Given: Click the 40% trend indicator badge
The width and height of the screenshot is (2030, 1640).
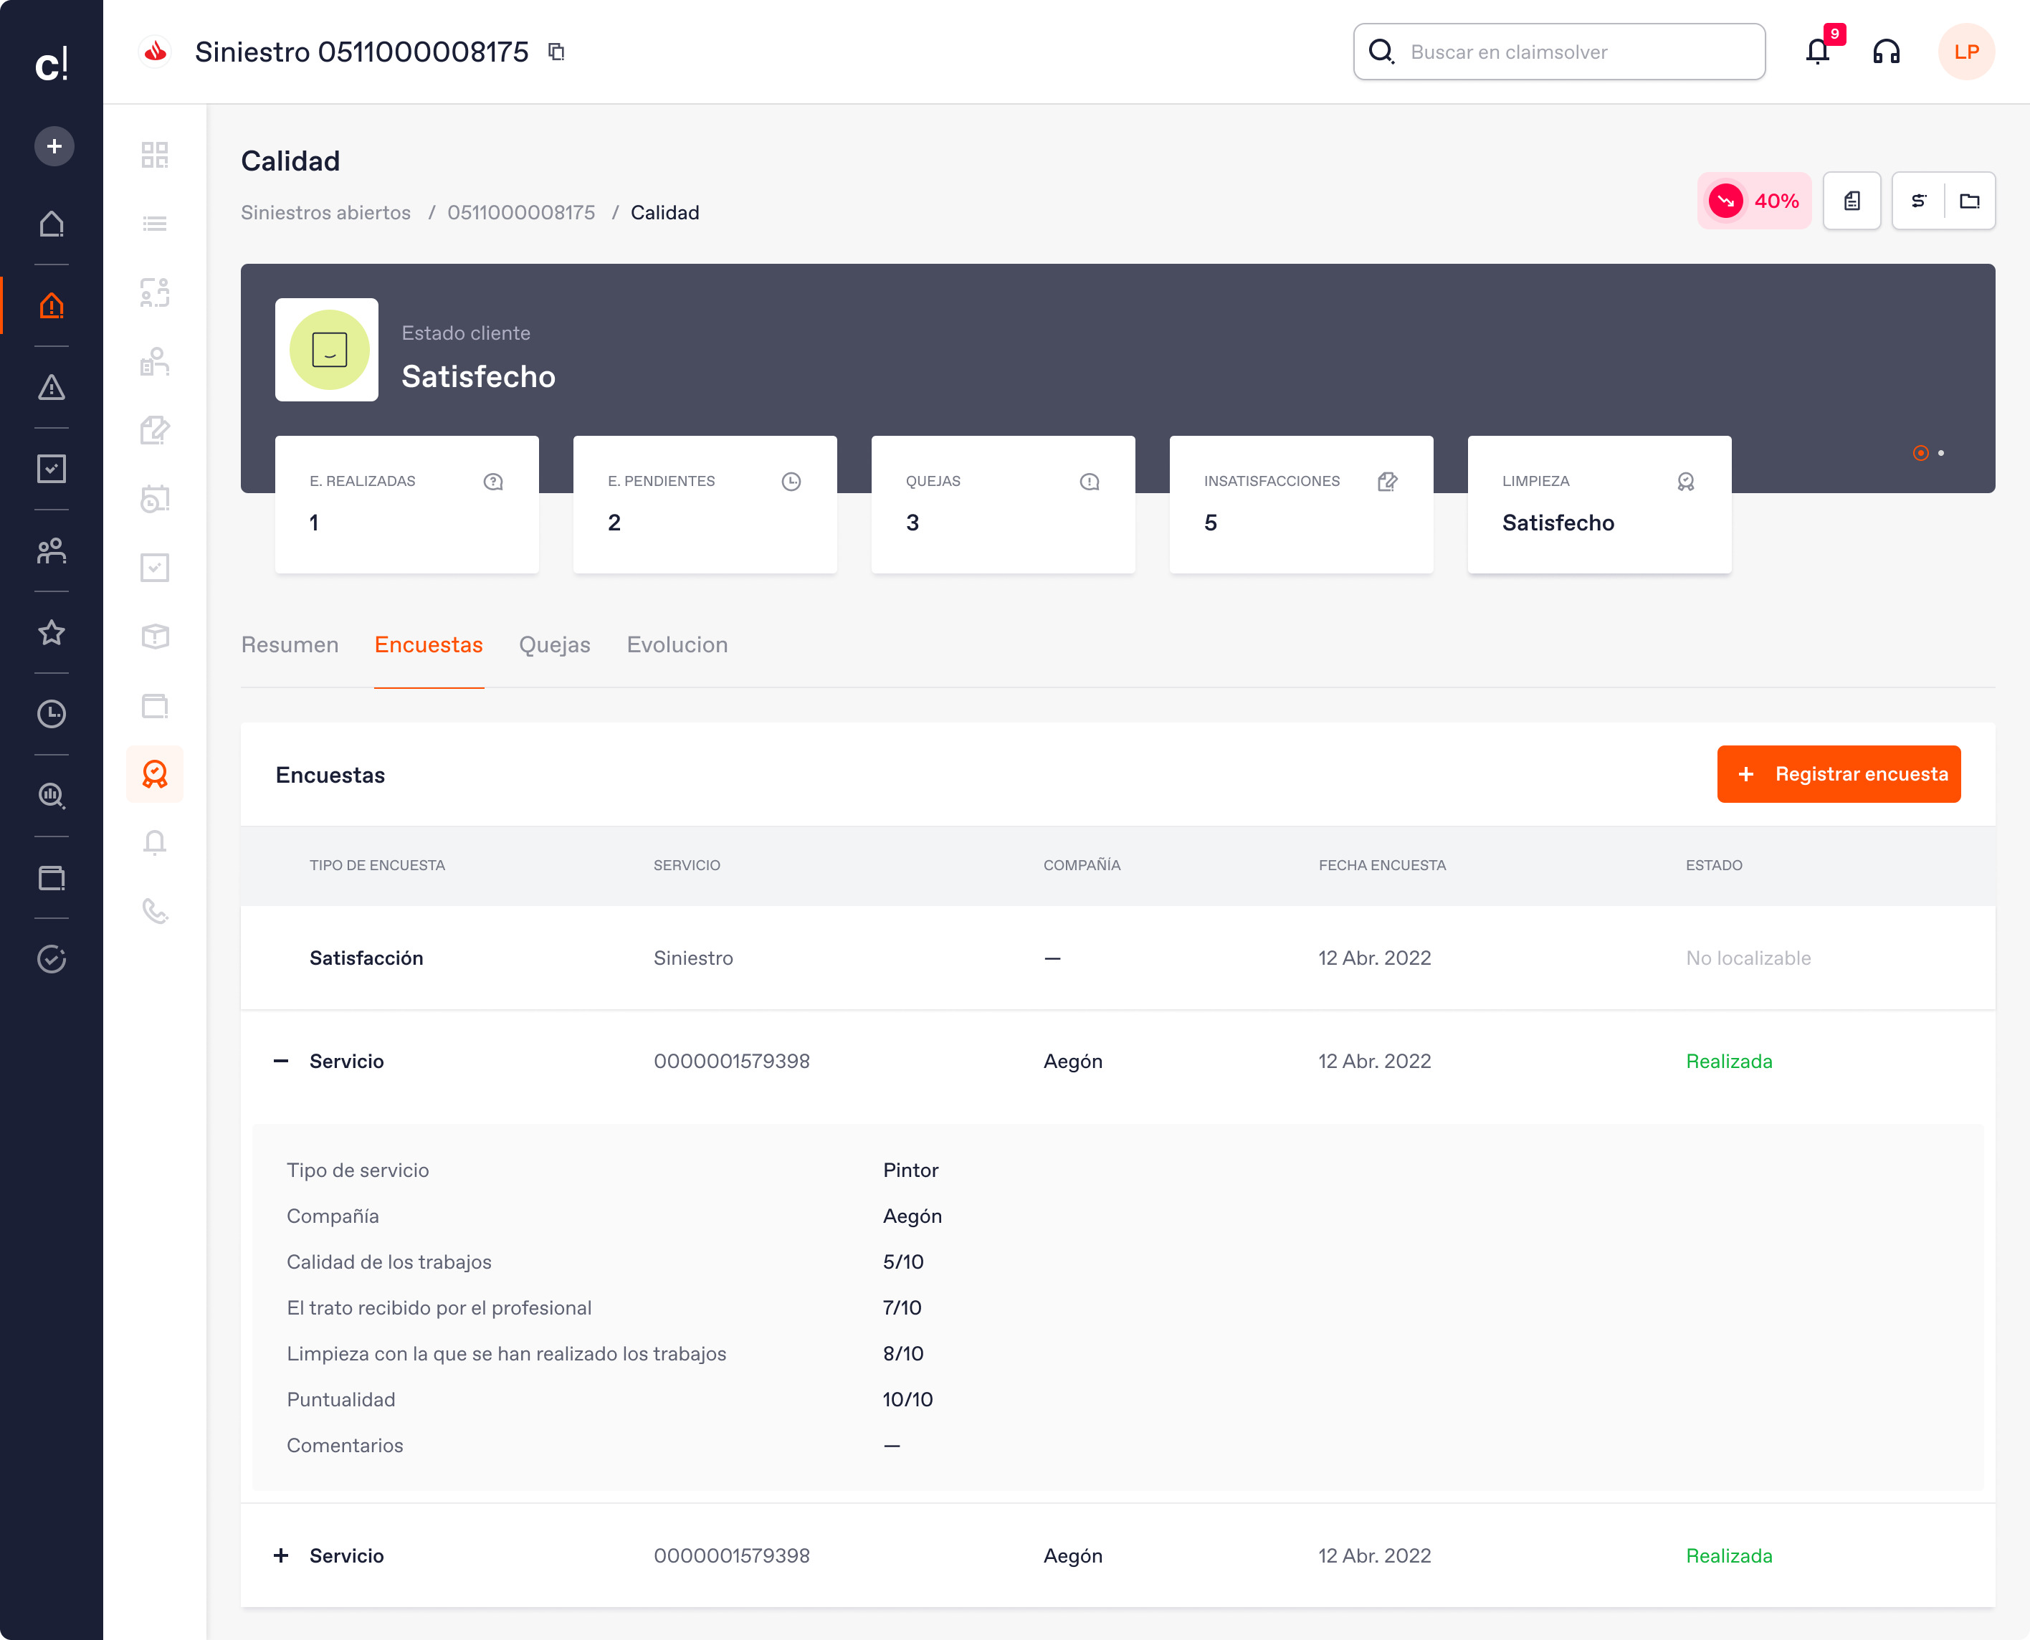Looking at the screenshot, I should (1754, 200).
